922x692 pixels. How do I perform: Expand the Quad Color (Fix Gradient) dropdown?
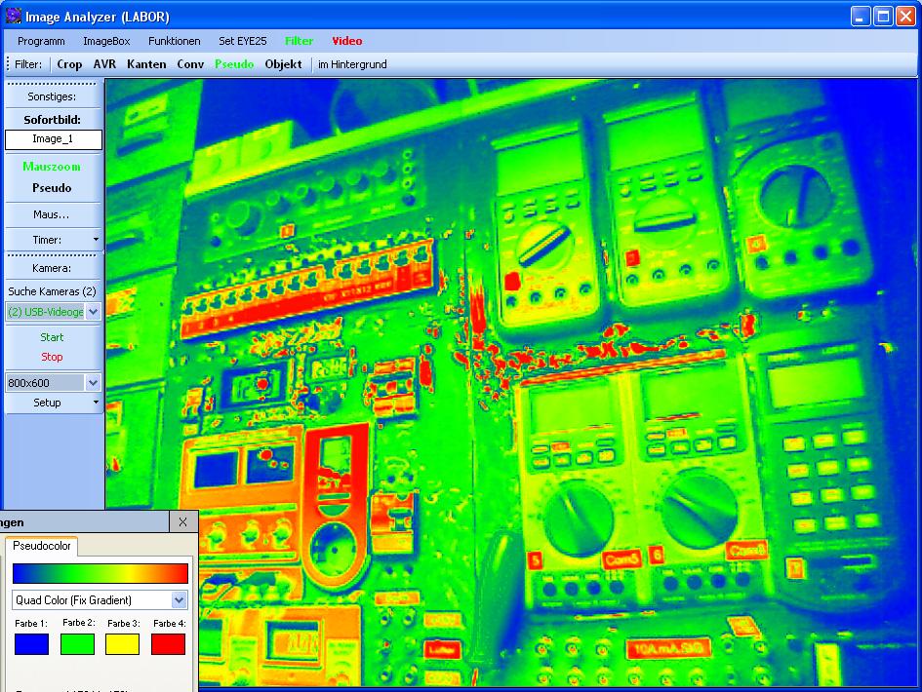(x=179, y=600)
